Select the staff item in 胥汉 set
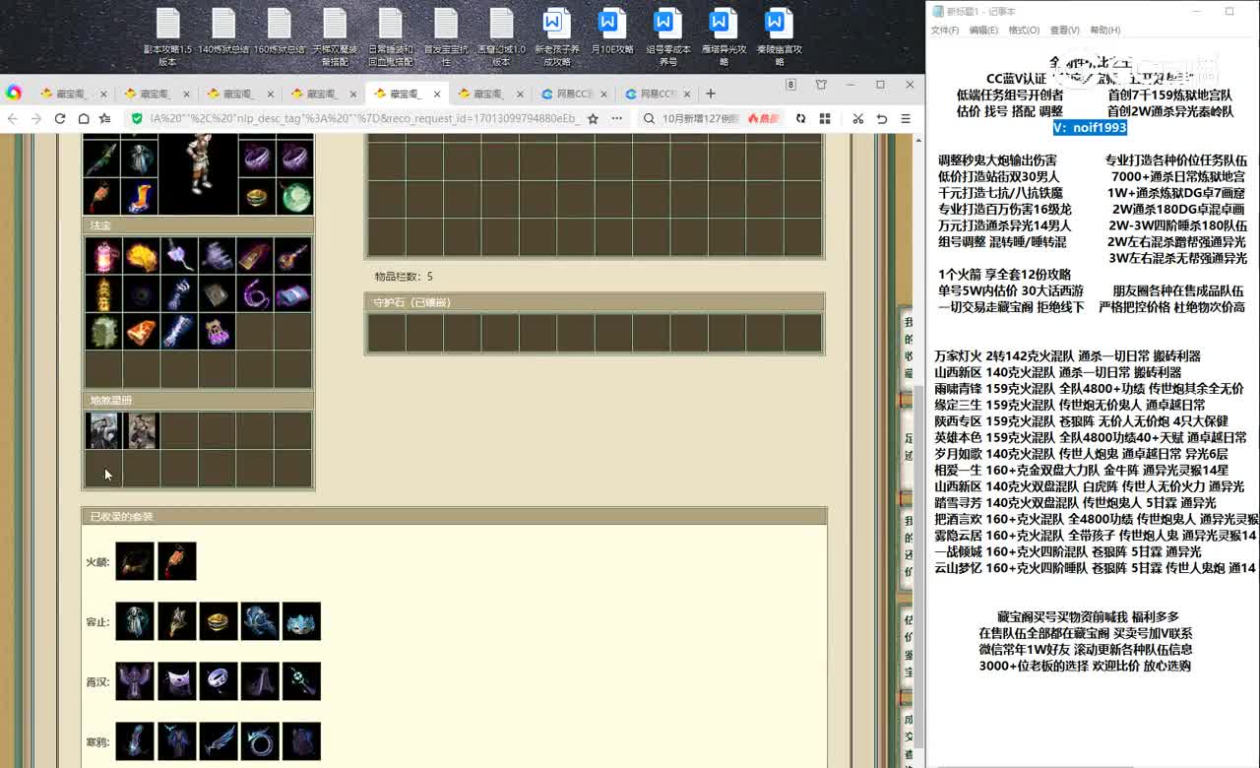The image size is (1260, 768). click(301, 681)
